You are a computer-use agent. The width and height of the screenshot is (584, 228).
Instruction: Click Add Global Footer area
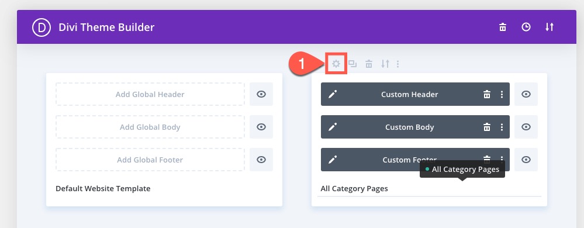point(150,160)
